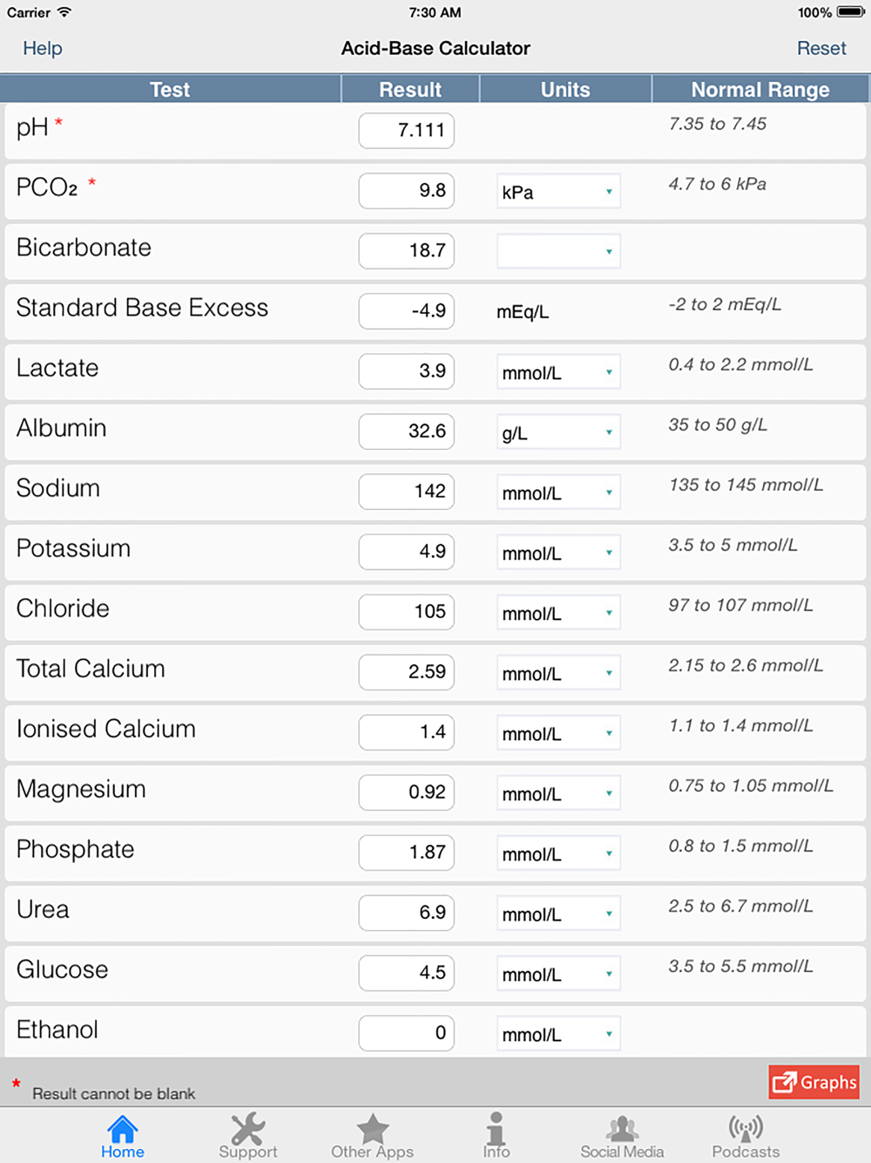
Task: Open the Glucose units dropdown
Action: pos(558,974)
